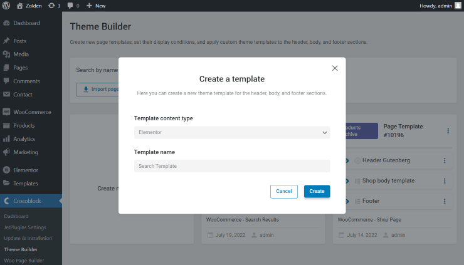This screenshot has width=464, height=265.
Task: Open the Media library menu
Action: (x=21, y=54)
